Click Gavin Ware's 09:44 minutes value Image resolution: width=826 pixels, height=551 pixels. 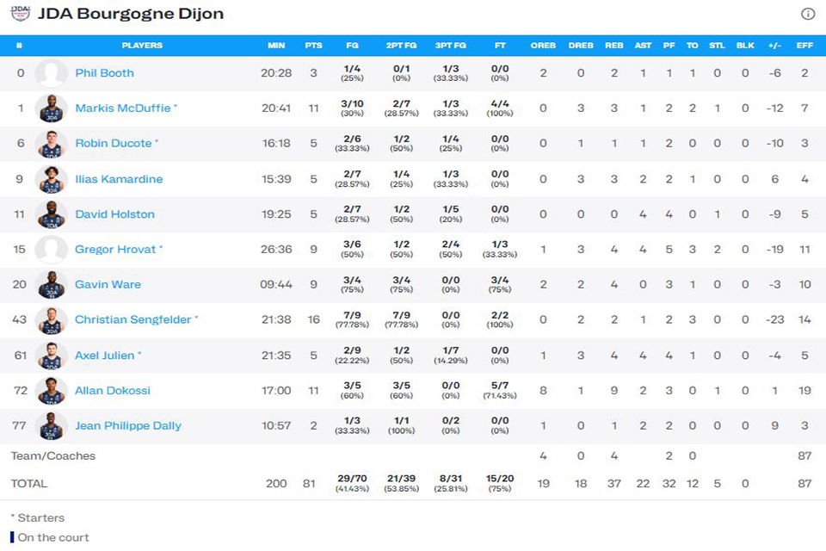pyautogui.click(x=276, y=284)
